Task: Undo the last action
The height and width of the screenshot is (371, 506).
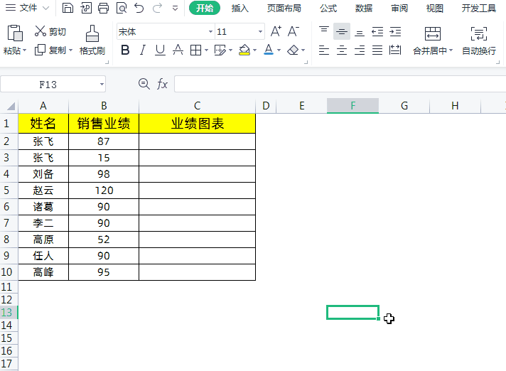Action: [x=139, y=8]
